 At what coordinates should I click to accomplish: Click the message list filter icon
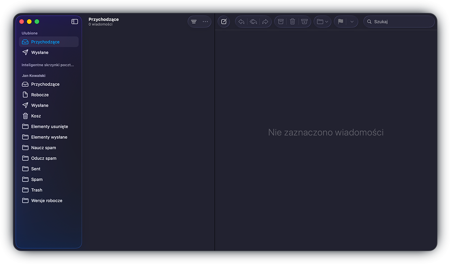193,22
